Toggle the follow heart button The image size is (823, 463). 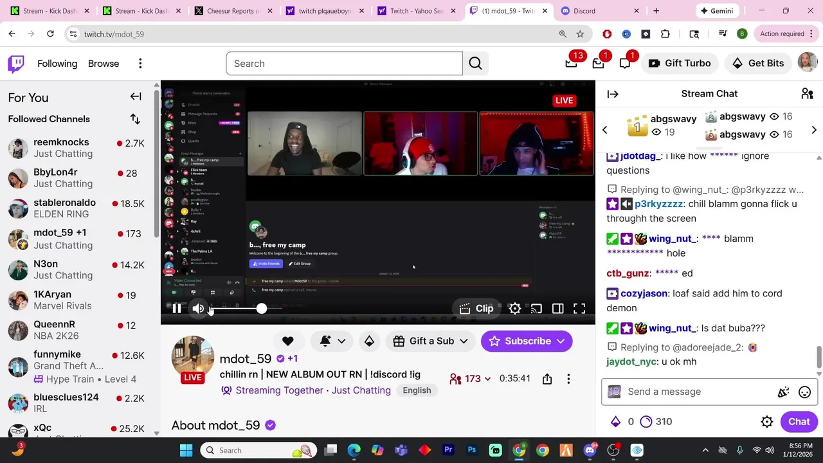coord(287,341)
